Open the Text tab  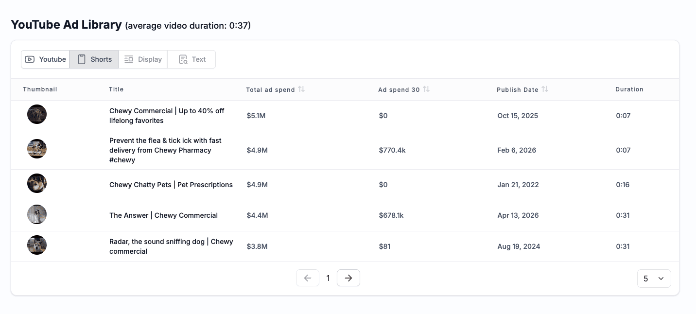tap(191, 59)
